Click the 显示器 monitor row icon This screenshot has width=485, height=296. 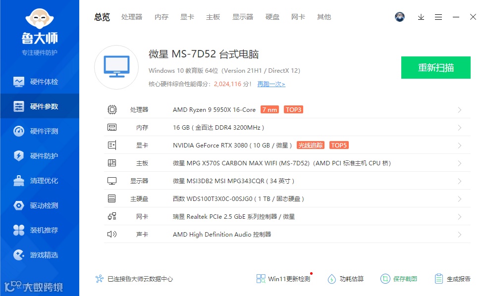pos(112,181)
